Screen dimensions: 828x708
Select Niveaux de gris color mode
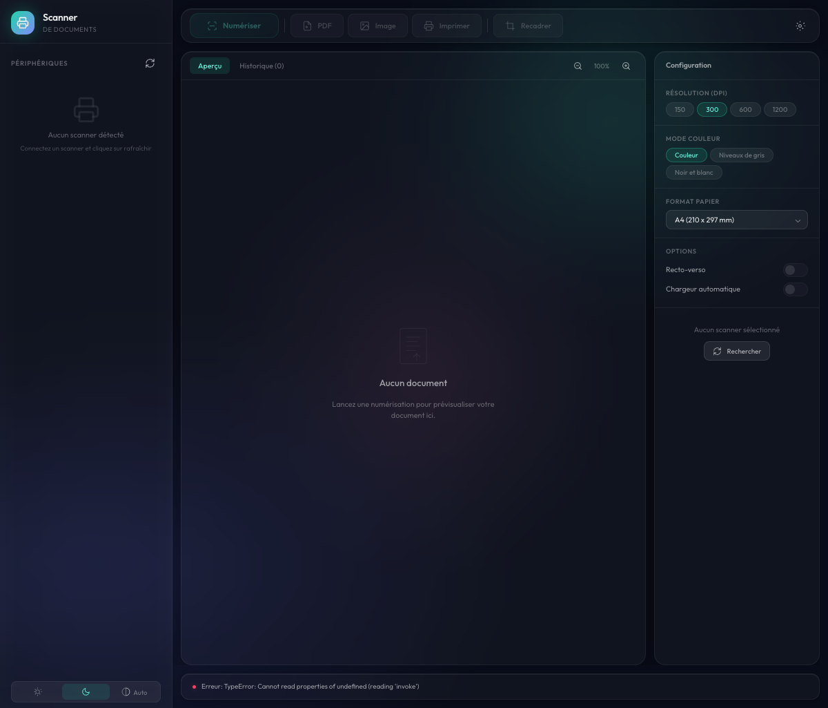742,155
